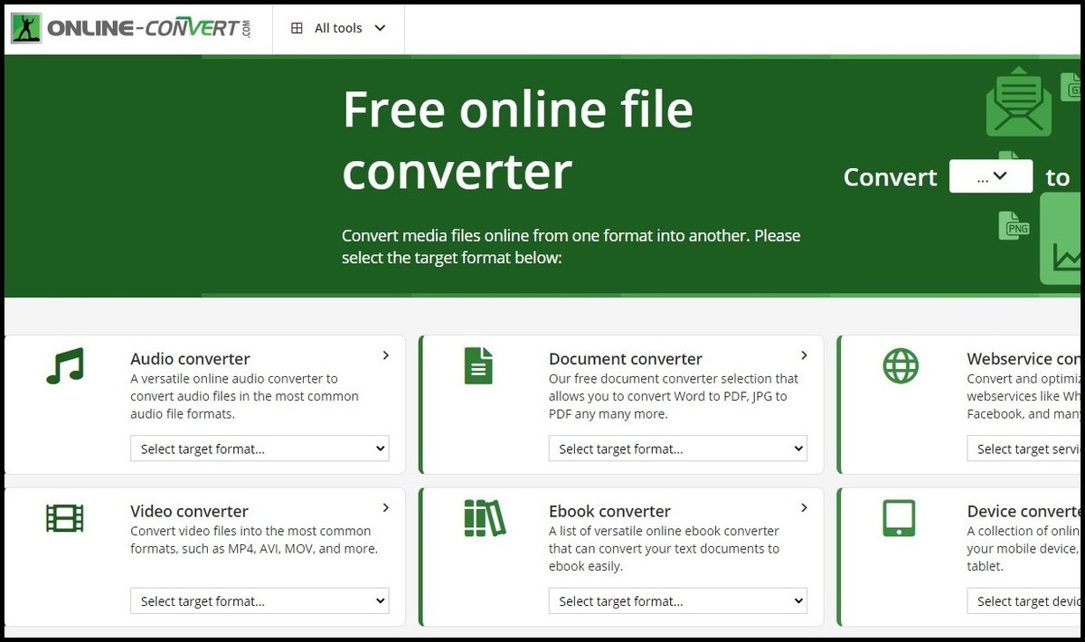Click the Online-Convert logo
This screenshot has height=642, width=1085.
point(131,28)
